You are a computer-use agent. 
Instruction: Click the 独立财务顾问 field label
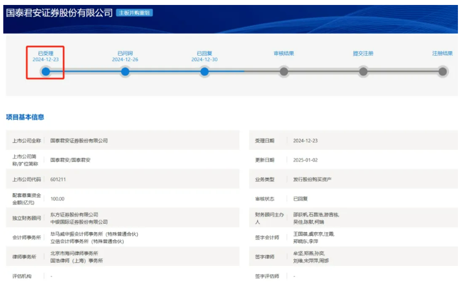[x=26, y=218]
